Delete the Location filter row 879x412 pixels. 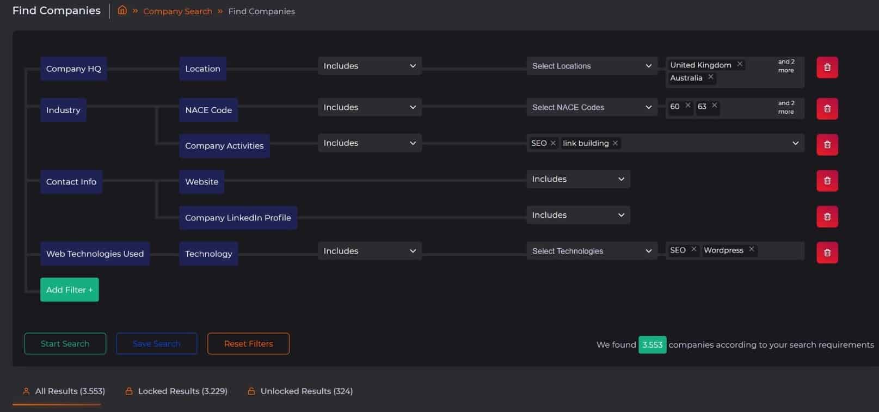click(x=827, y=67)
